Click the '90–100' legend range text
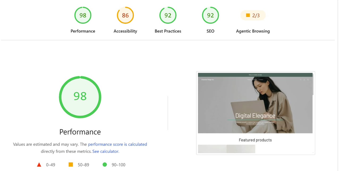This screenshot has width=340, height=171. point(118,165)
